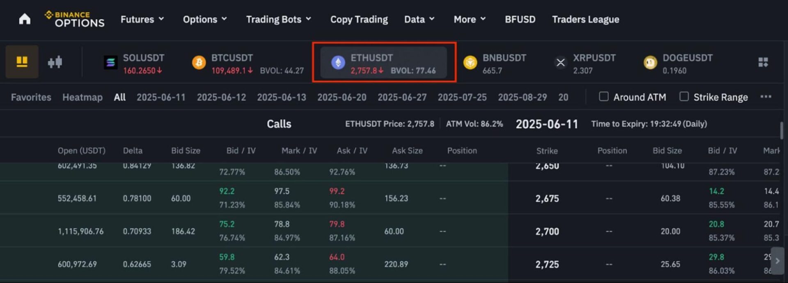The height and width of the screenshot is (283, 788).
Task: Click the home icon
Action: tap(25, 19)
